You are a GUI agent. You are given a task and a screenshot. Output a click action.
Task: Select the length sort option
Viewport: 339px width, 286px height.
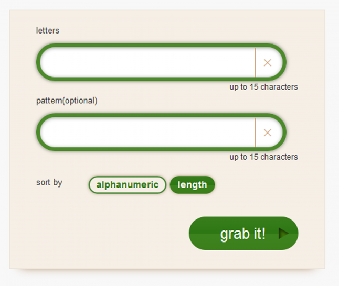(192, 185)
